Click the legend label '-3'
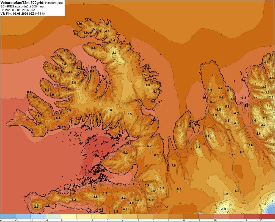The height and width of the screenshot is (222, 275). 16,220
